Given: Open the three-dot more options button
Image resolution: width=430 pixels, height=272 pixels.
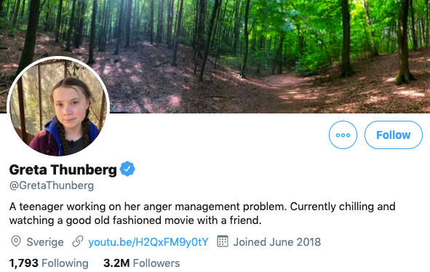Looking at the screenshot, I should pyautogui.click(x=343, y=135).
